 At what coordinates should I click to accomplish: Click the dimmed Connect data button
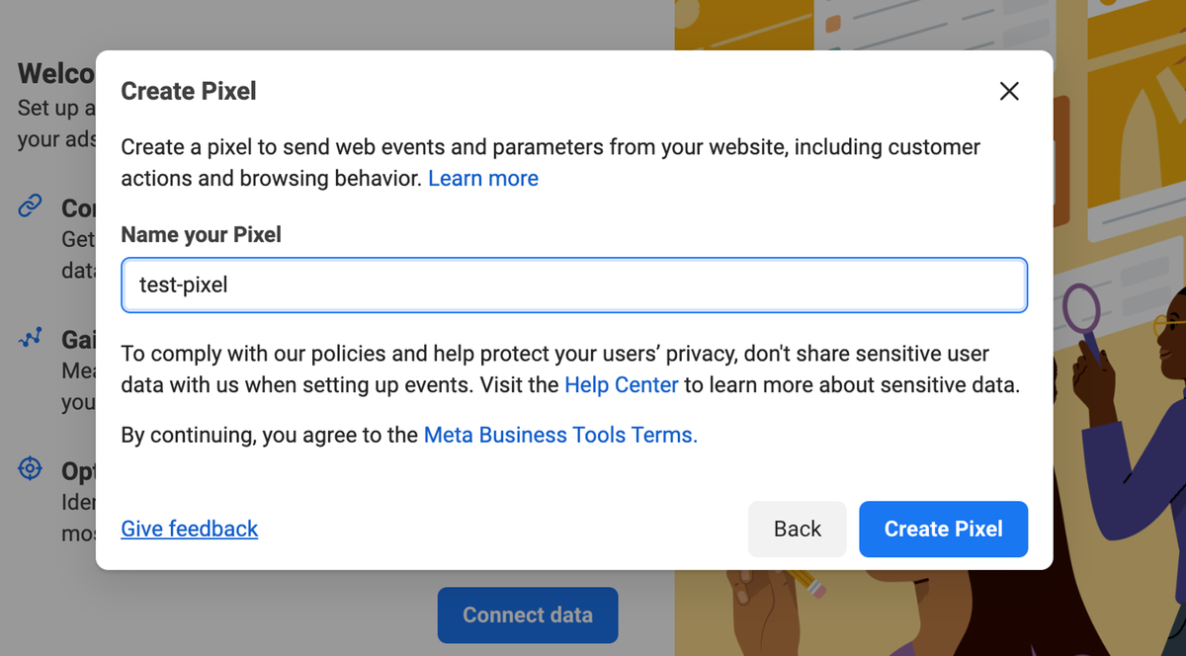528,615
